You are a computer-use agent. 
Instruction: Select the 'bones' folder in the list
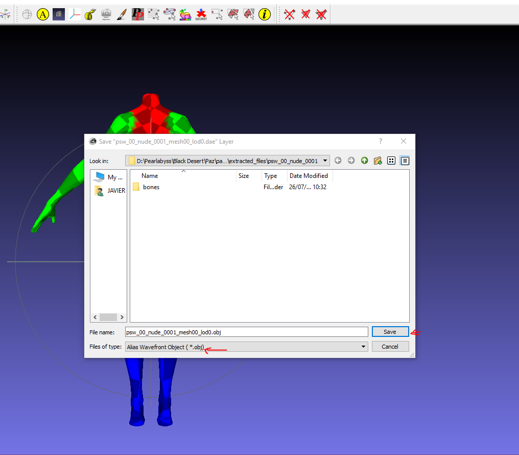coord(151,187)
